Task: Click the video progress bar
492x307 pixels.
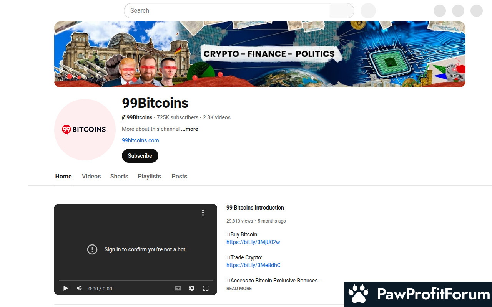Action: pyautogui.click(x=136, y=280)
